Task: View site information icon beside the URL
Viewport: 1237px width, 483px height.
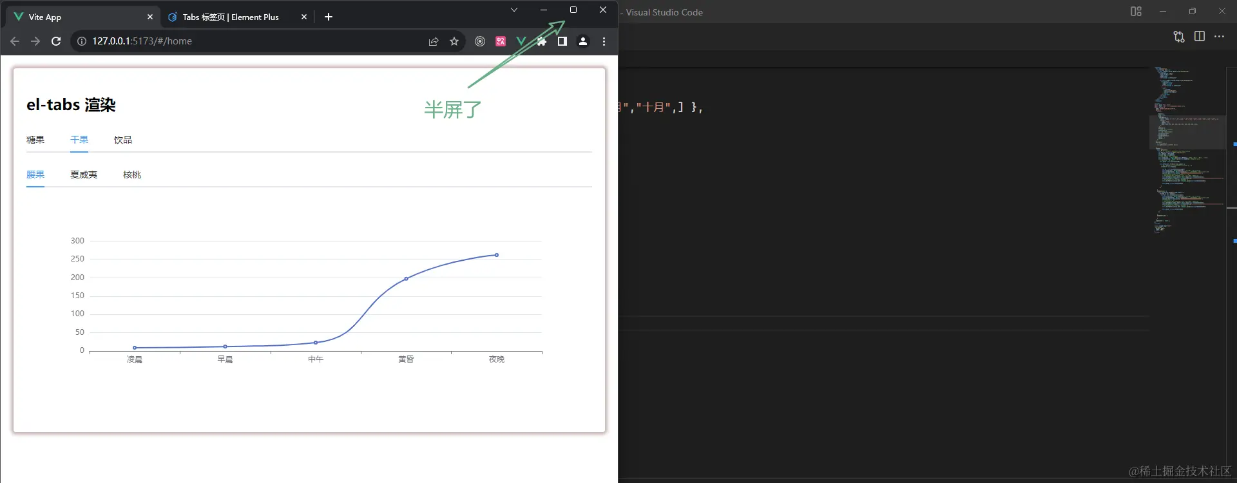Action: click(82, 41)
